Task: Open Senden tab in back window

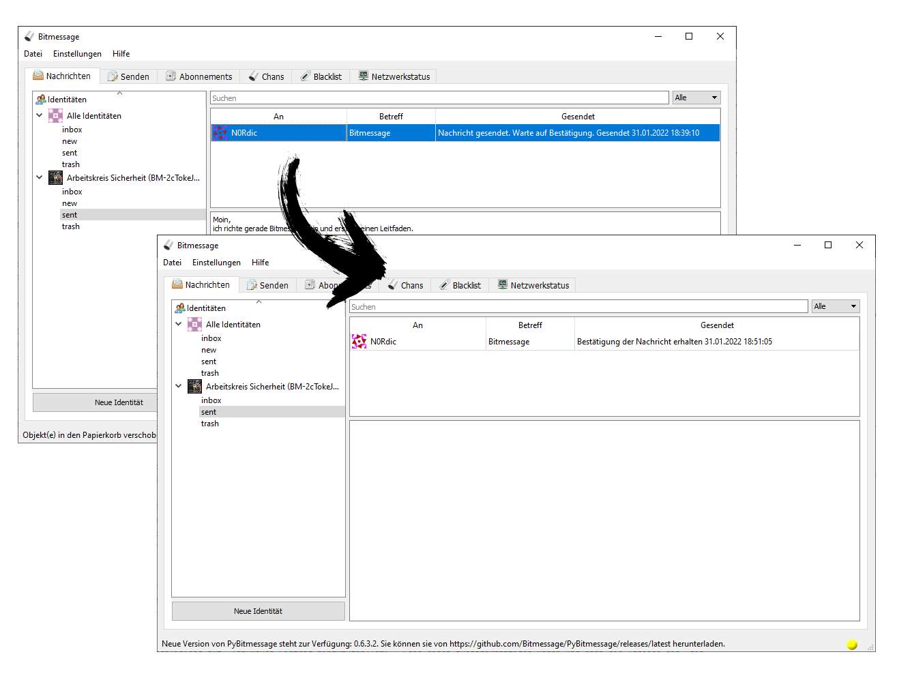Action: coord(128,77)
